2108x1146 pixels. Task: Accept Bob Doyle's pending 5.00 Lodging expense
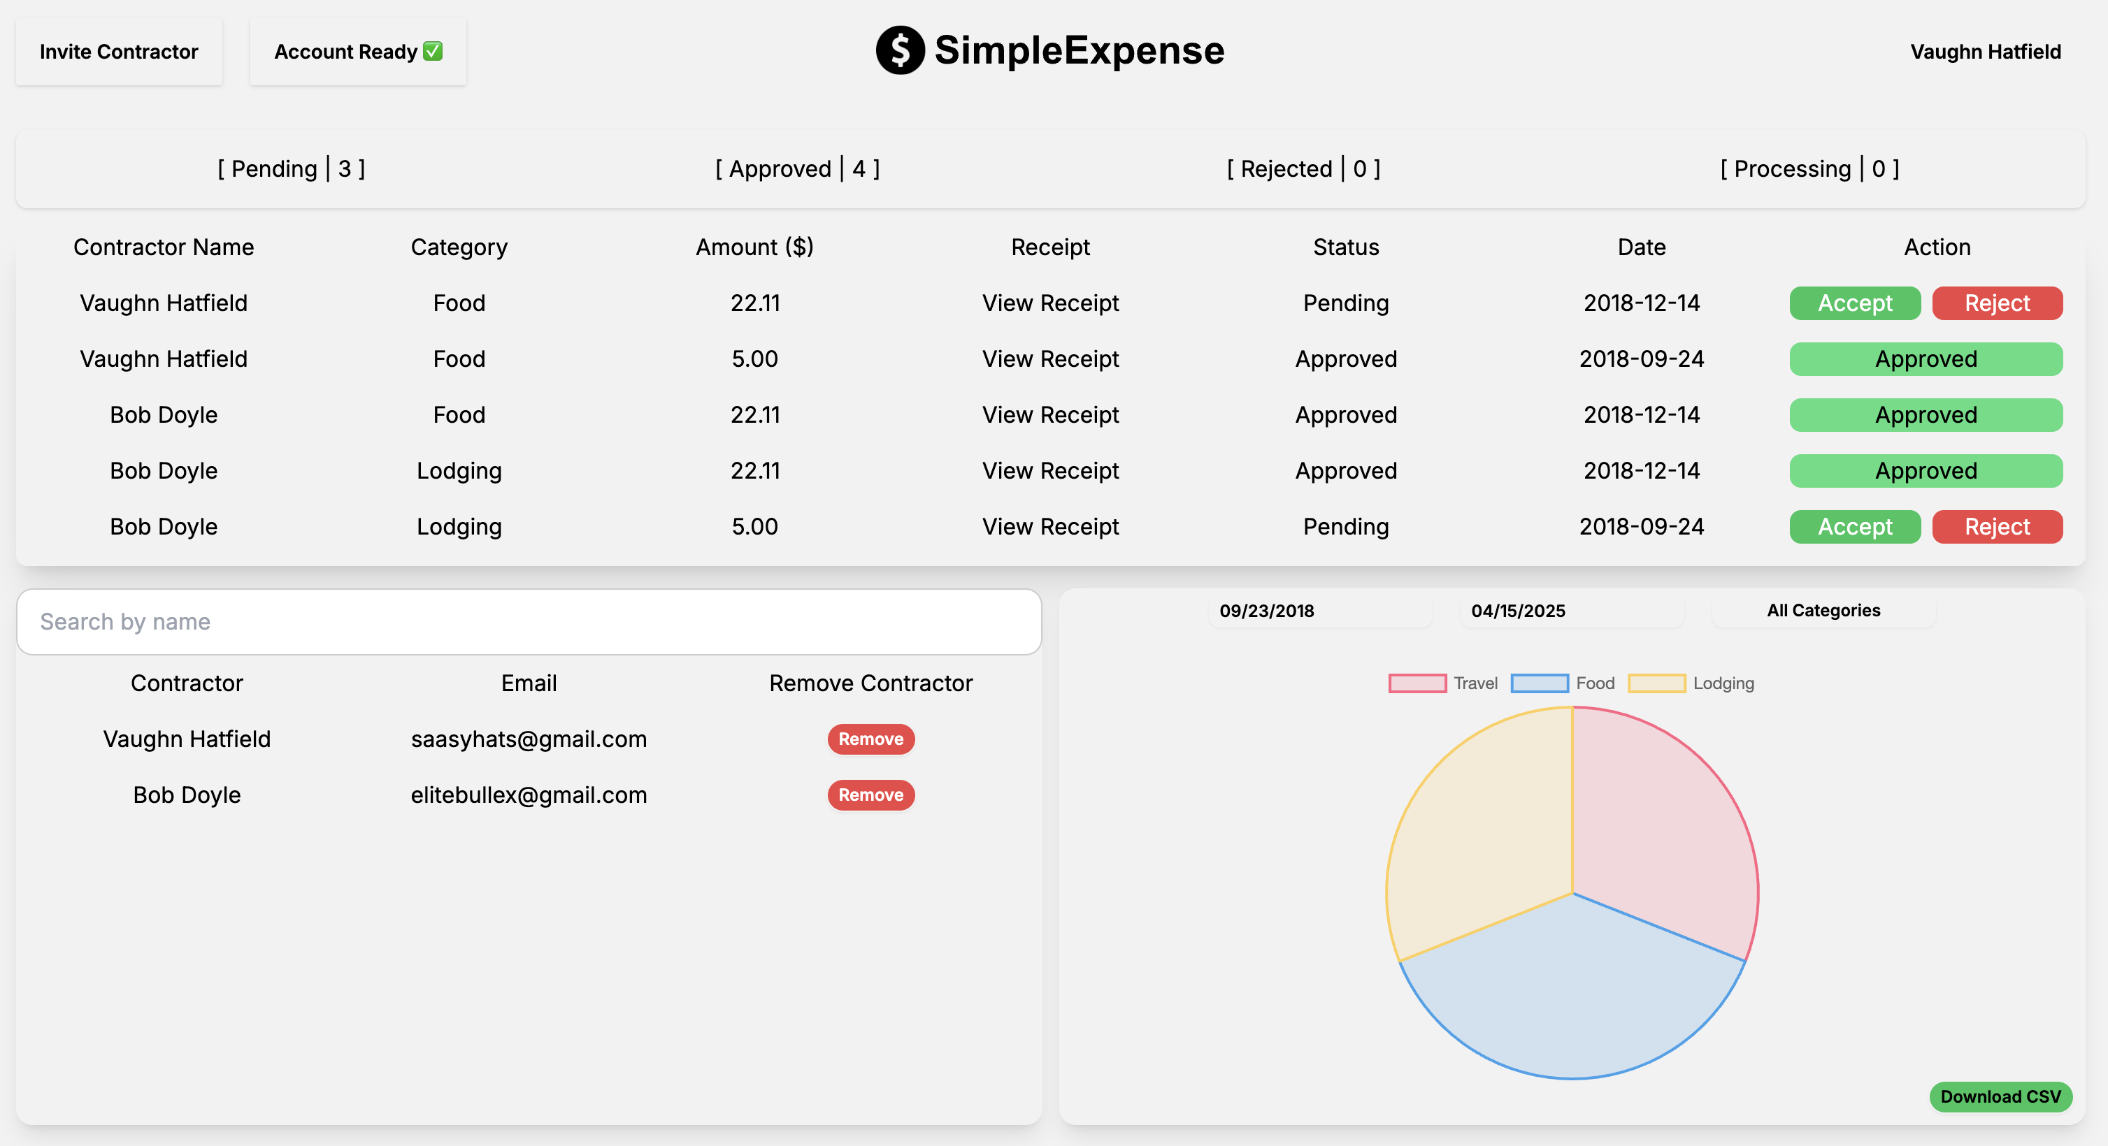pos(1854,527)
